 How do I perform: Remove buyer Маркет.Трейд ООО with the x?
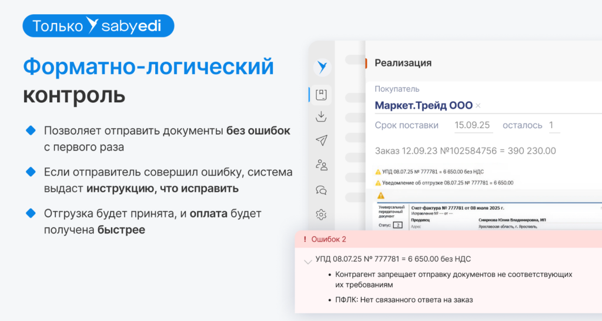[478, 106]
